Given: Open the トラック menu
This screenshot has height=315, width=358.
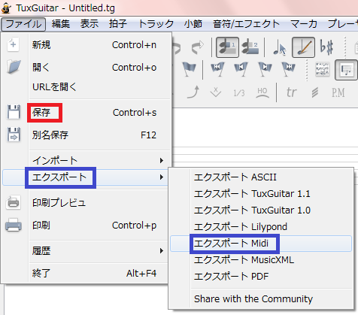Looking at the screenshot, I should point(156,24).
